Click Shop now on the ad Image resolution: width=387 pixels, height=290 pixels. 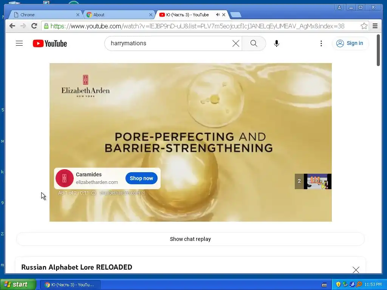pyautogui.click(x=141, y=178)
